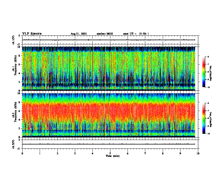Select the ch.2 frequency tick "6"
The image size is (223, 172).
(x=20, y=111)
